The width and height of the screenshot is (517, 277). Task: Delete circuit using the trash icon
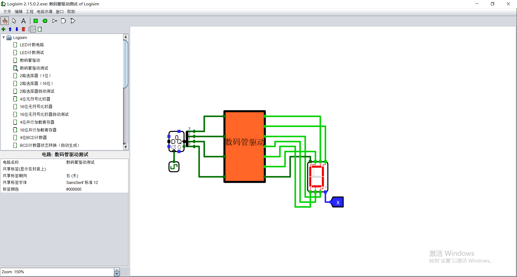(23, 29)
